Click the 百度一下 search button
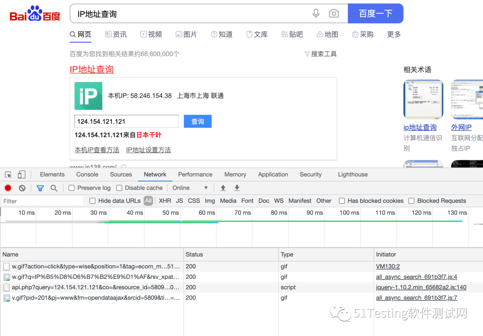Image resolution: width=483 pixels, height=336 pixels. tap(375, 13)
